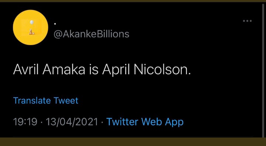266x146 pixels.
Task: Click the white balloon inside the avatar
Action: [x=32, y=23]
